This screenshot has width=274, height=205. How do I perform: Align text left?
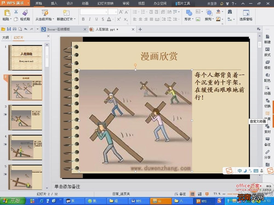(x=135, y=19)
